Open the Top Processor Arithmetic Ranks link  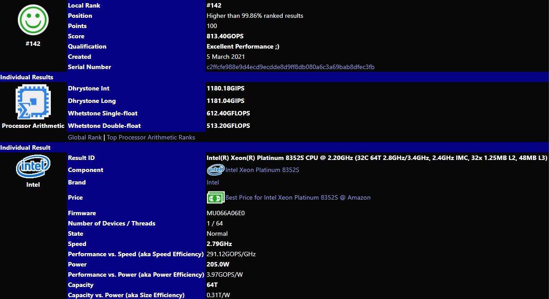(151, 138)
